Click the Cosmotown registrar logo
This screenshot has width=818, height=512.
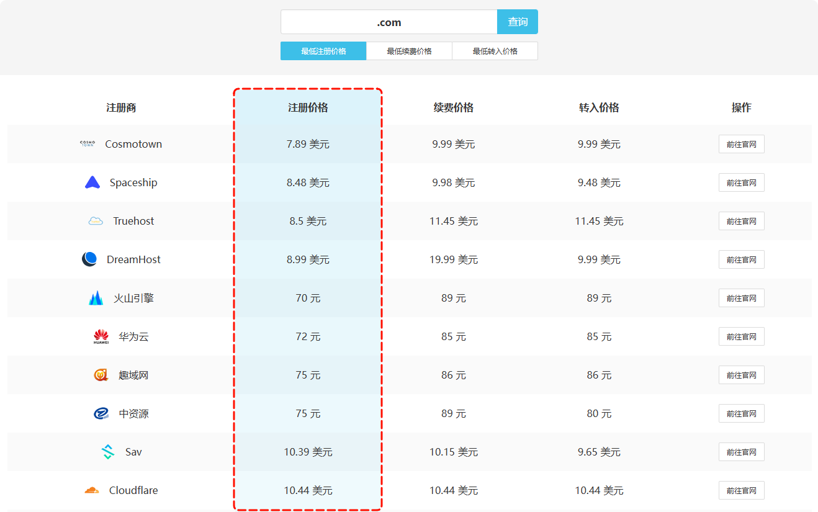[x=88, y=144]
